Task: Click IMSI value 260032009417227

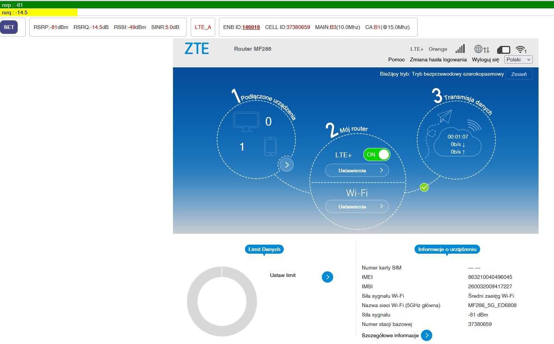Action: coord(490,286)
